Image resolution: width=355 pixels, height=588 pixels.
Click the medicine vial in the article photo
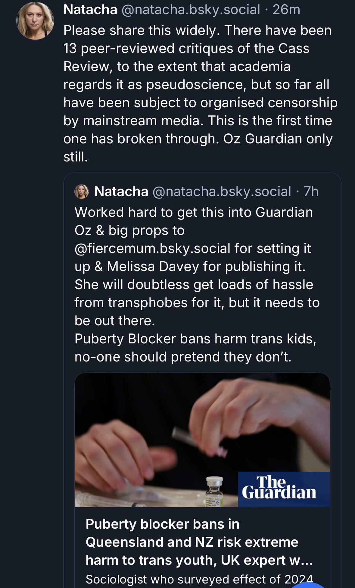coord(214,491)
